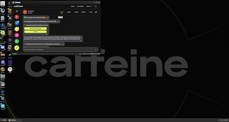229x122 pixels.
Task: Focus the Enter instructions or question field
Action: click(x=60, y=49)
